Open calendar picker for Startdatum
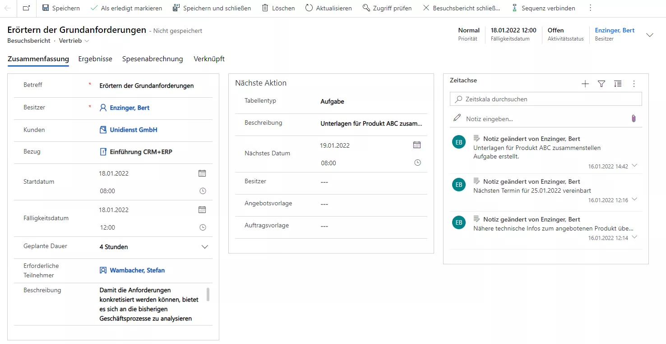The width and height of the screenshot is (666, 344). (x=202, y=173)
